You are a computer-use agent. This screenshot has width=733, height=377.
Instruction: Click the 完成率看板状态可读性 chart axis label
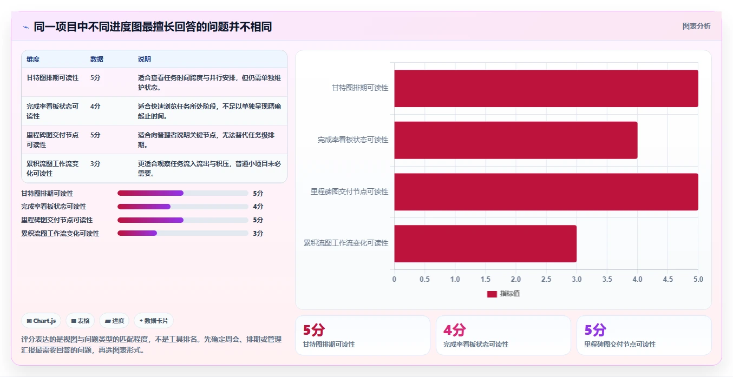click(353, 140)
